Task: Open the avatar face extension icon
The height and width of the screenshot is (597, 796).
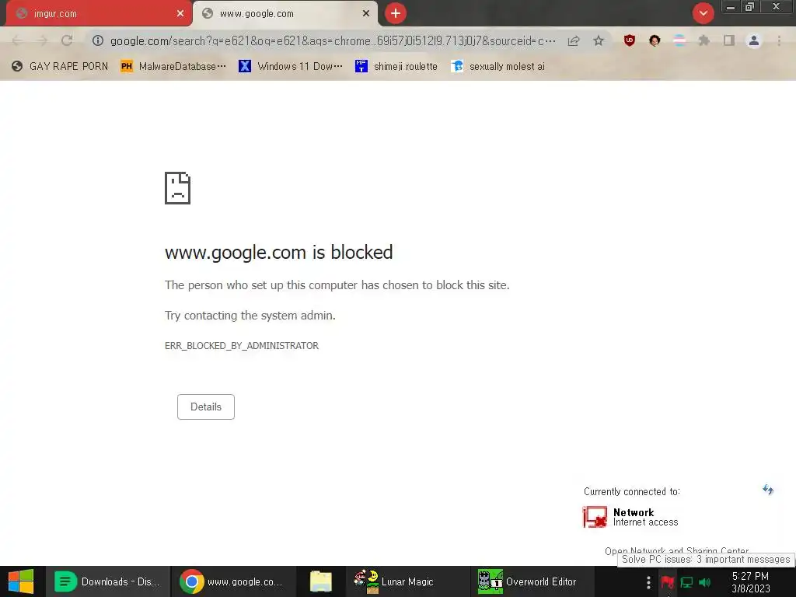Action: point(655,40)
